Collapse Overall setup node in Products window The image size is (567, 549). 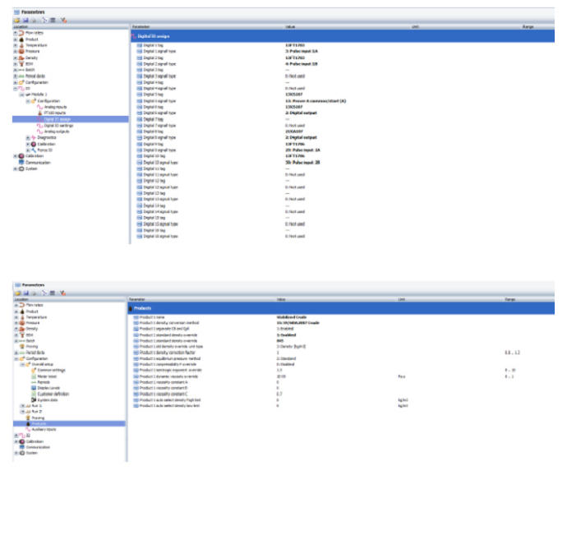click(22, 364)
